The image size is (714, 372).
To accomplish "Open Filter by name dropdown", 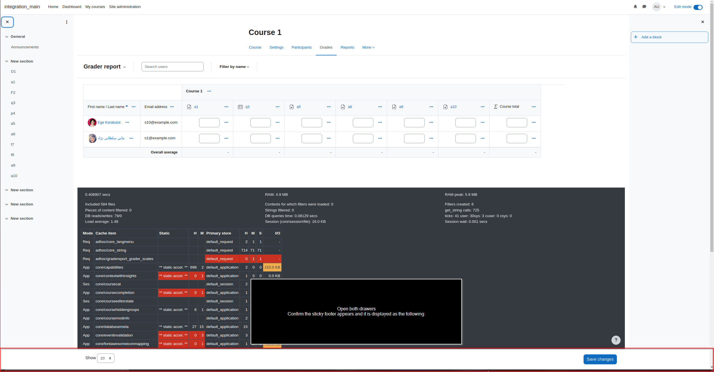I will (x=234, y=67).
